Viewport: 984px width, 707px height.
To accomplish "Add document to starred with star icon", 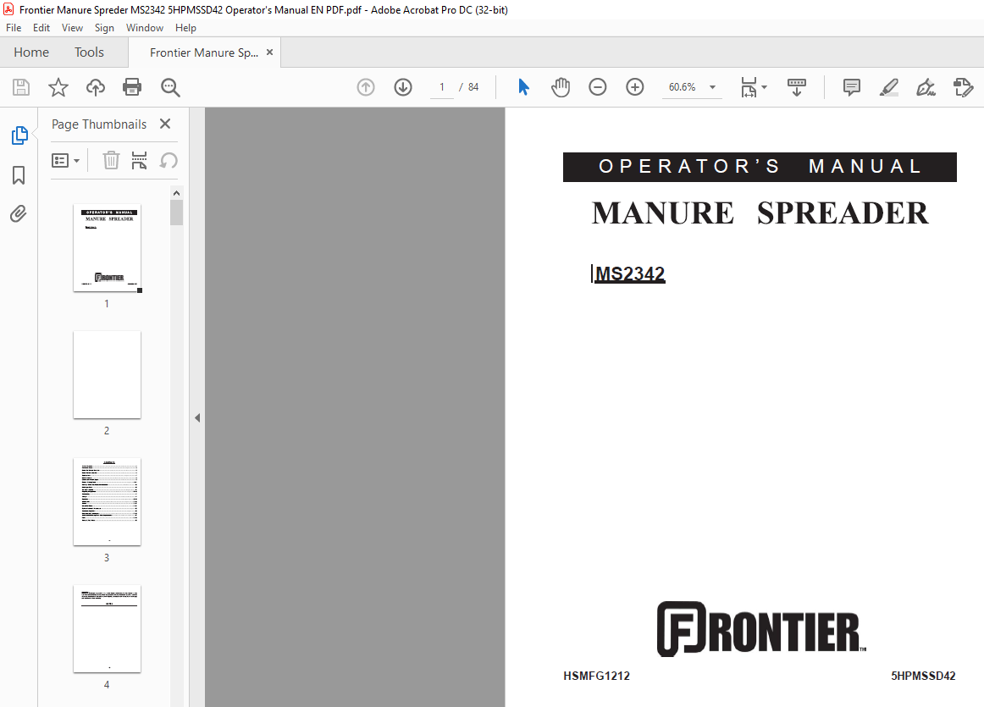I will 58,87.
